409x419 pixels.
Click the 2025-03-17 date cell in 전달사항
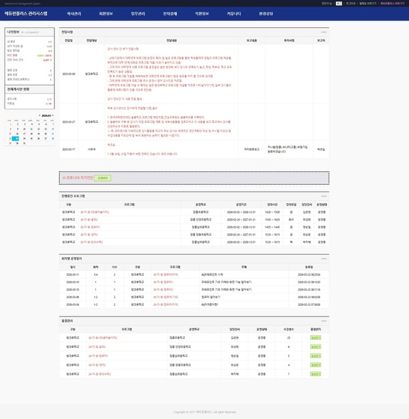69,149
